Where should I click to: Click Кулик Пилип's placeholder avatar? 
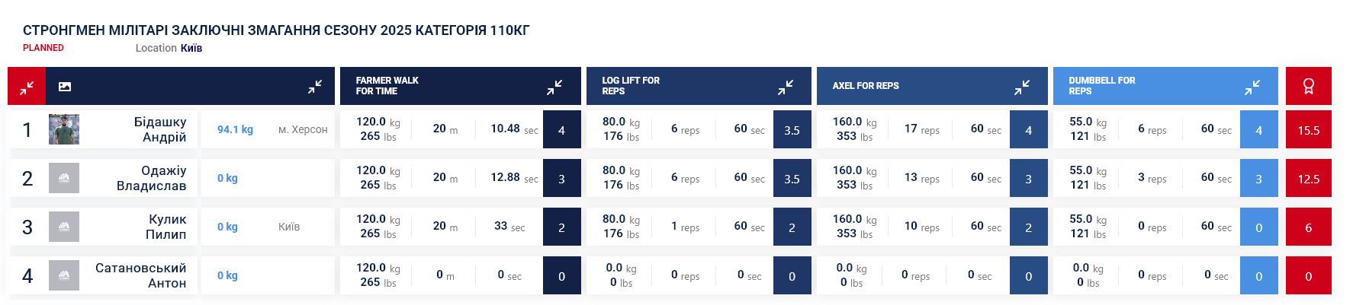(x=64, y=227)
